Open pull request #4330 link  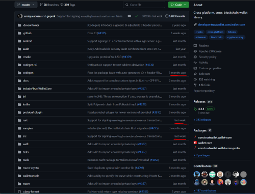coord(149,65)
